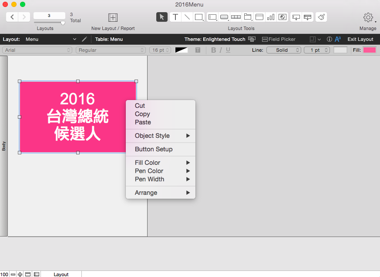Click the zoom out icon in status bar
This screenshot has height=277, width=380.
pyautogui.click(x=13, y=274)
